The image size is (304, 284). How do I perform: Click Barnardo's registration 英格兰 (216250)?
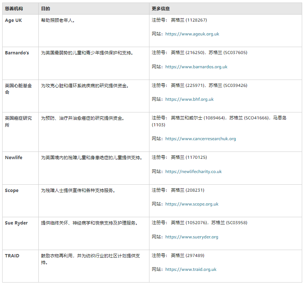tap(188, 53)
